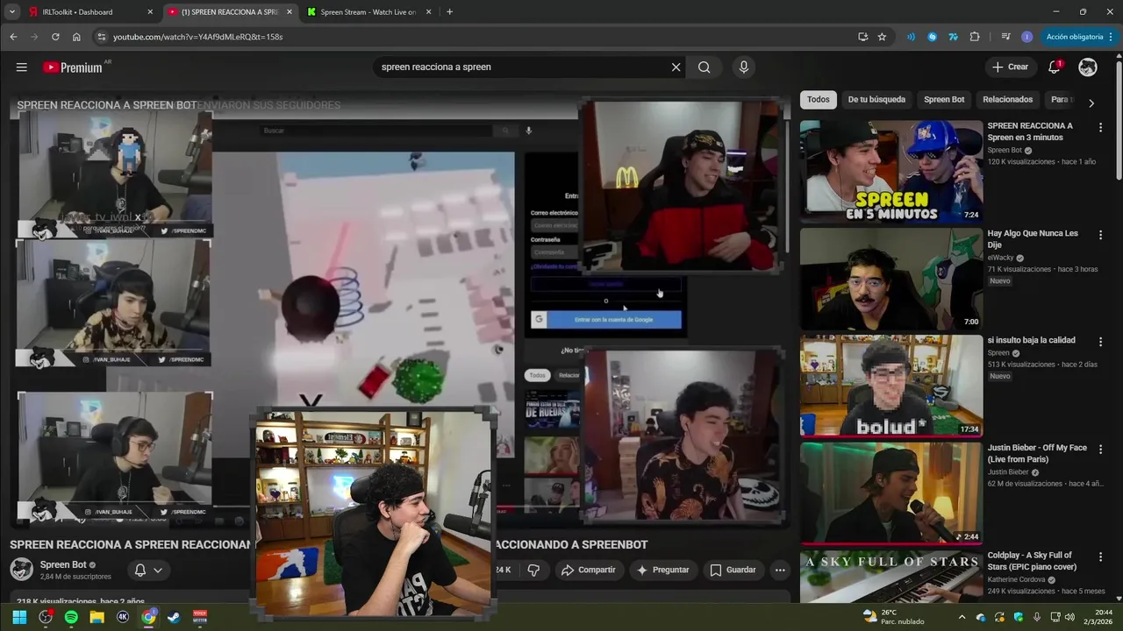The height and width of the screenshot is (631, 1123).
Task: Open the Justin Bieber video thumbnail
Action: pyautogui.click(x=891, y=493)
